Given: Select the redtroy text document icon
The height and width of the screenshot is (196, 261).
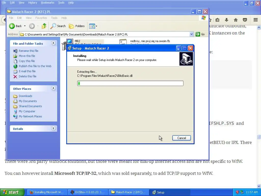Looking at the screenshot, I should [123, 42].
